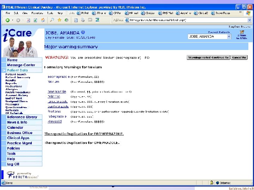
Task: Open the 1 Item to Sign icon
Action: click(x=242, y=35)
